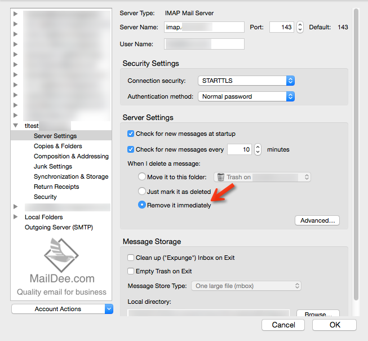Viewport: 368px width, 341px height.
Task: Click the User Name input field
Action: (204, 44)
